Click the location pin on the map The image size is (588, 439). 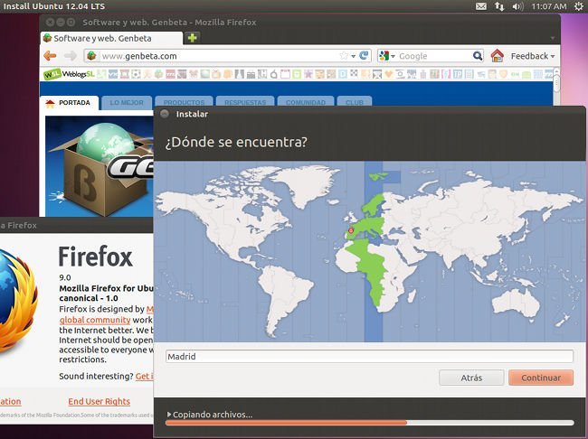pyautogui.click(x=351, y=230)
